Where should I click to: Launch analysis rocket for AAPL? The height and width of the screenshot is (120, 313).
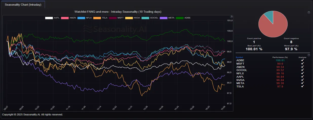302,77
